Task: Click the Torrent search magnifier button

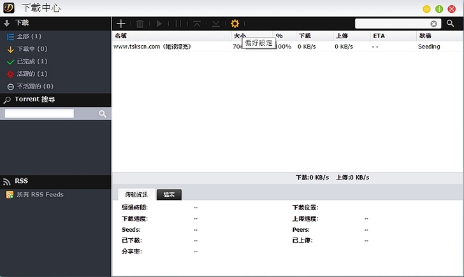Action: point(102,113)
